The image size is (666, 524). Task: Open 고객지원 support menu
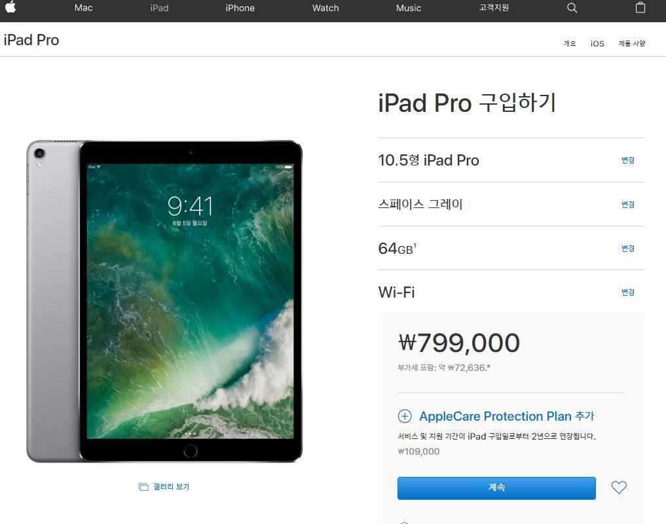pos(494,8)
